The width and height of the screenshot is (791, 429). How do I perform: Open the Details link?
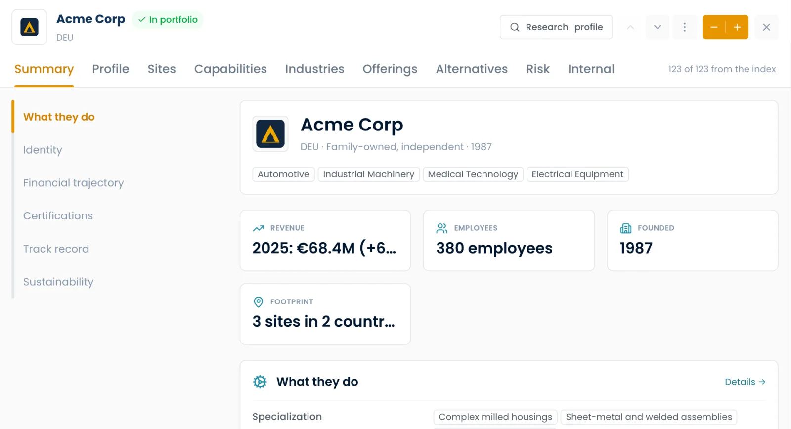click(x=745, y=382)
